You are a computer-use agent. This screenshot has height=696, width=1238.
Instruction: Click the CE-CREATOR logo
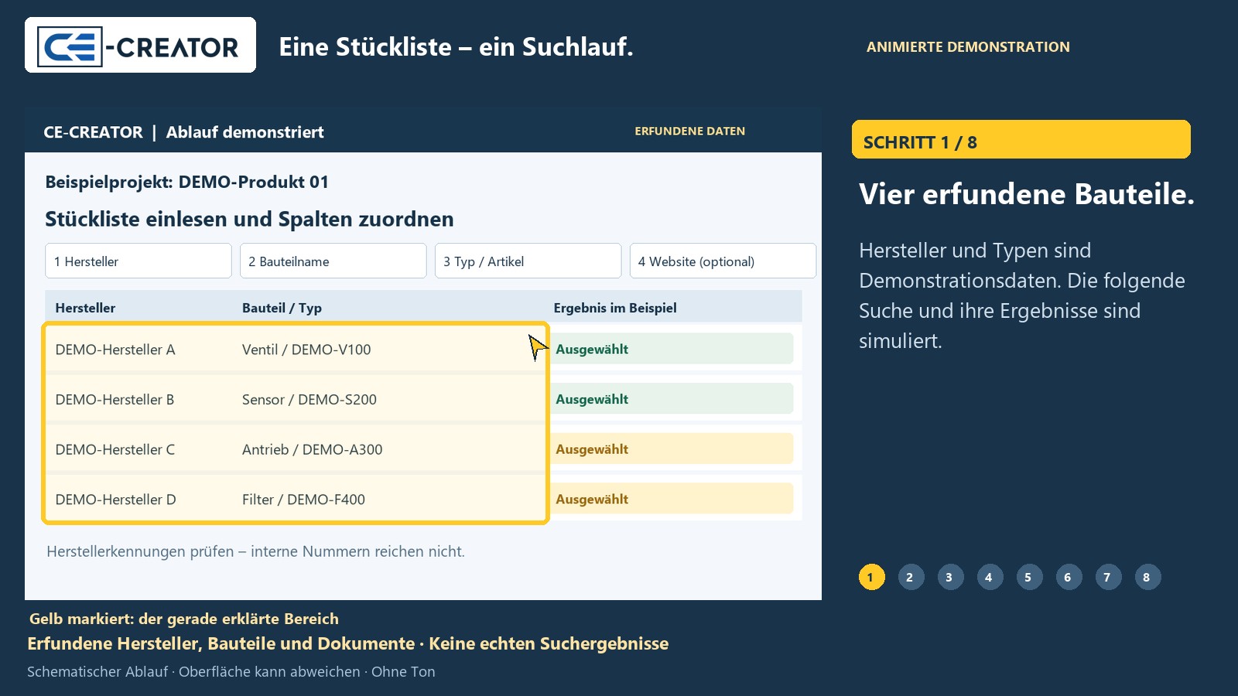coord(140,46)
